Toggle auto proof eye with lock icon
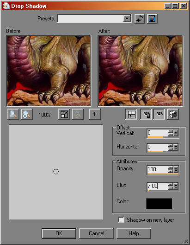 [146, 114]
